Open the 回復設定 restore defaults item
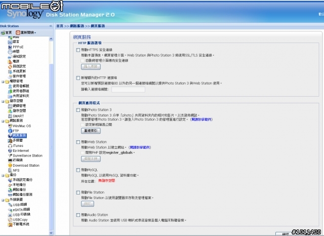 [17, 66]
